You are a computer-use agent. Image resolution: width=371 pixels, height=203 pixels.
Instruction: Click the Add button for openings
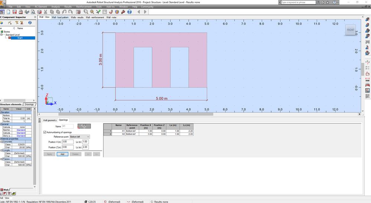click(62, 154)
